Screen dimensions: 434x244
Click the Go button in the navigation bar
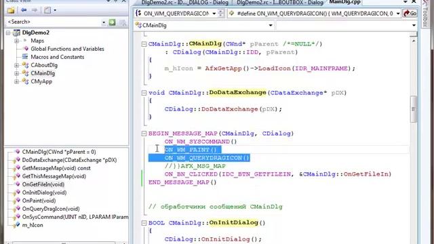[x=410, y=14]
